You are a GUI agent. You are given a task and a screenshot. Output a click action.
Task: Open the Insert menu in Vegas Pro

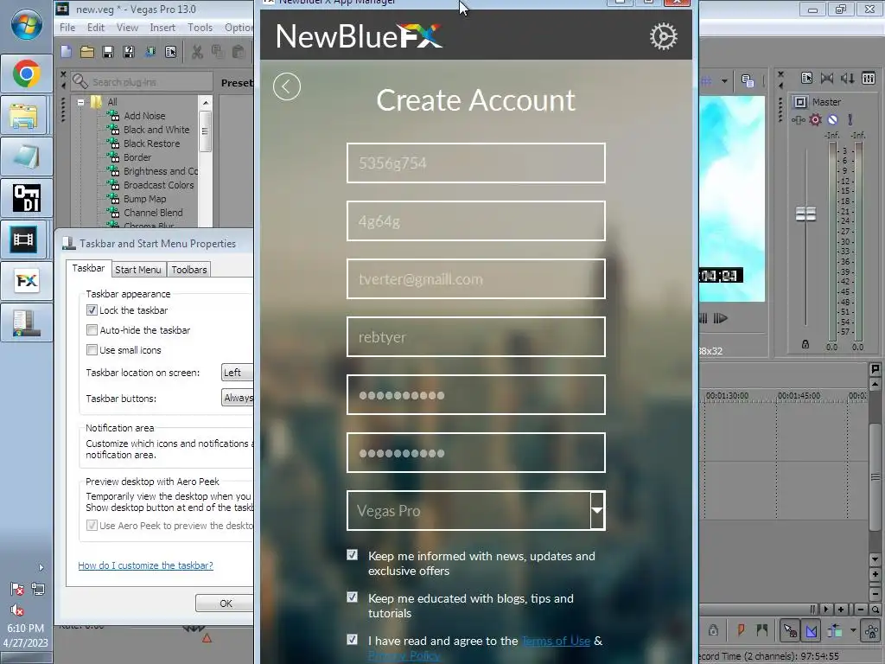[162, 28]
